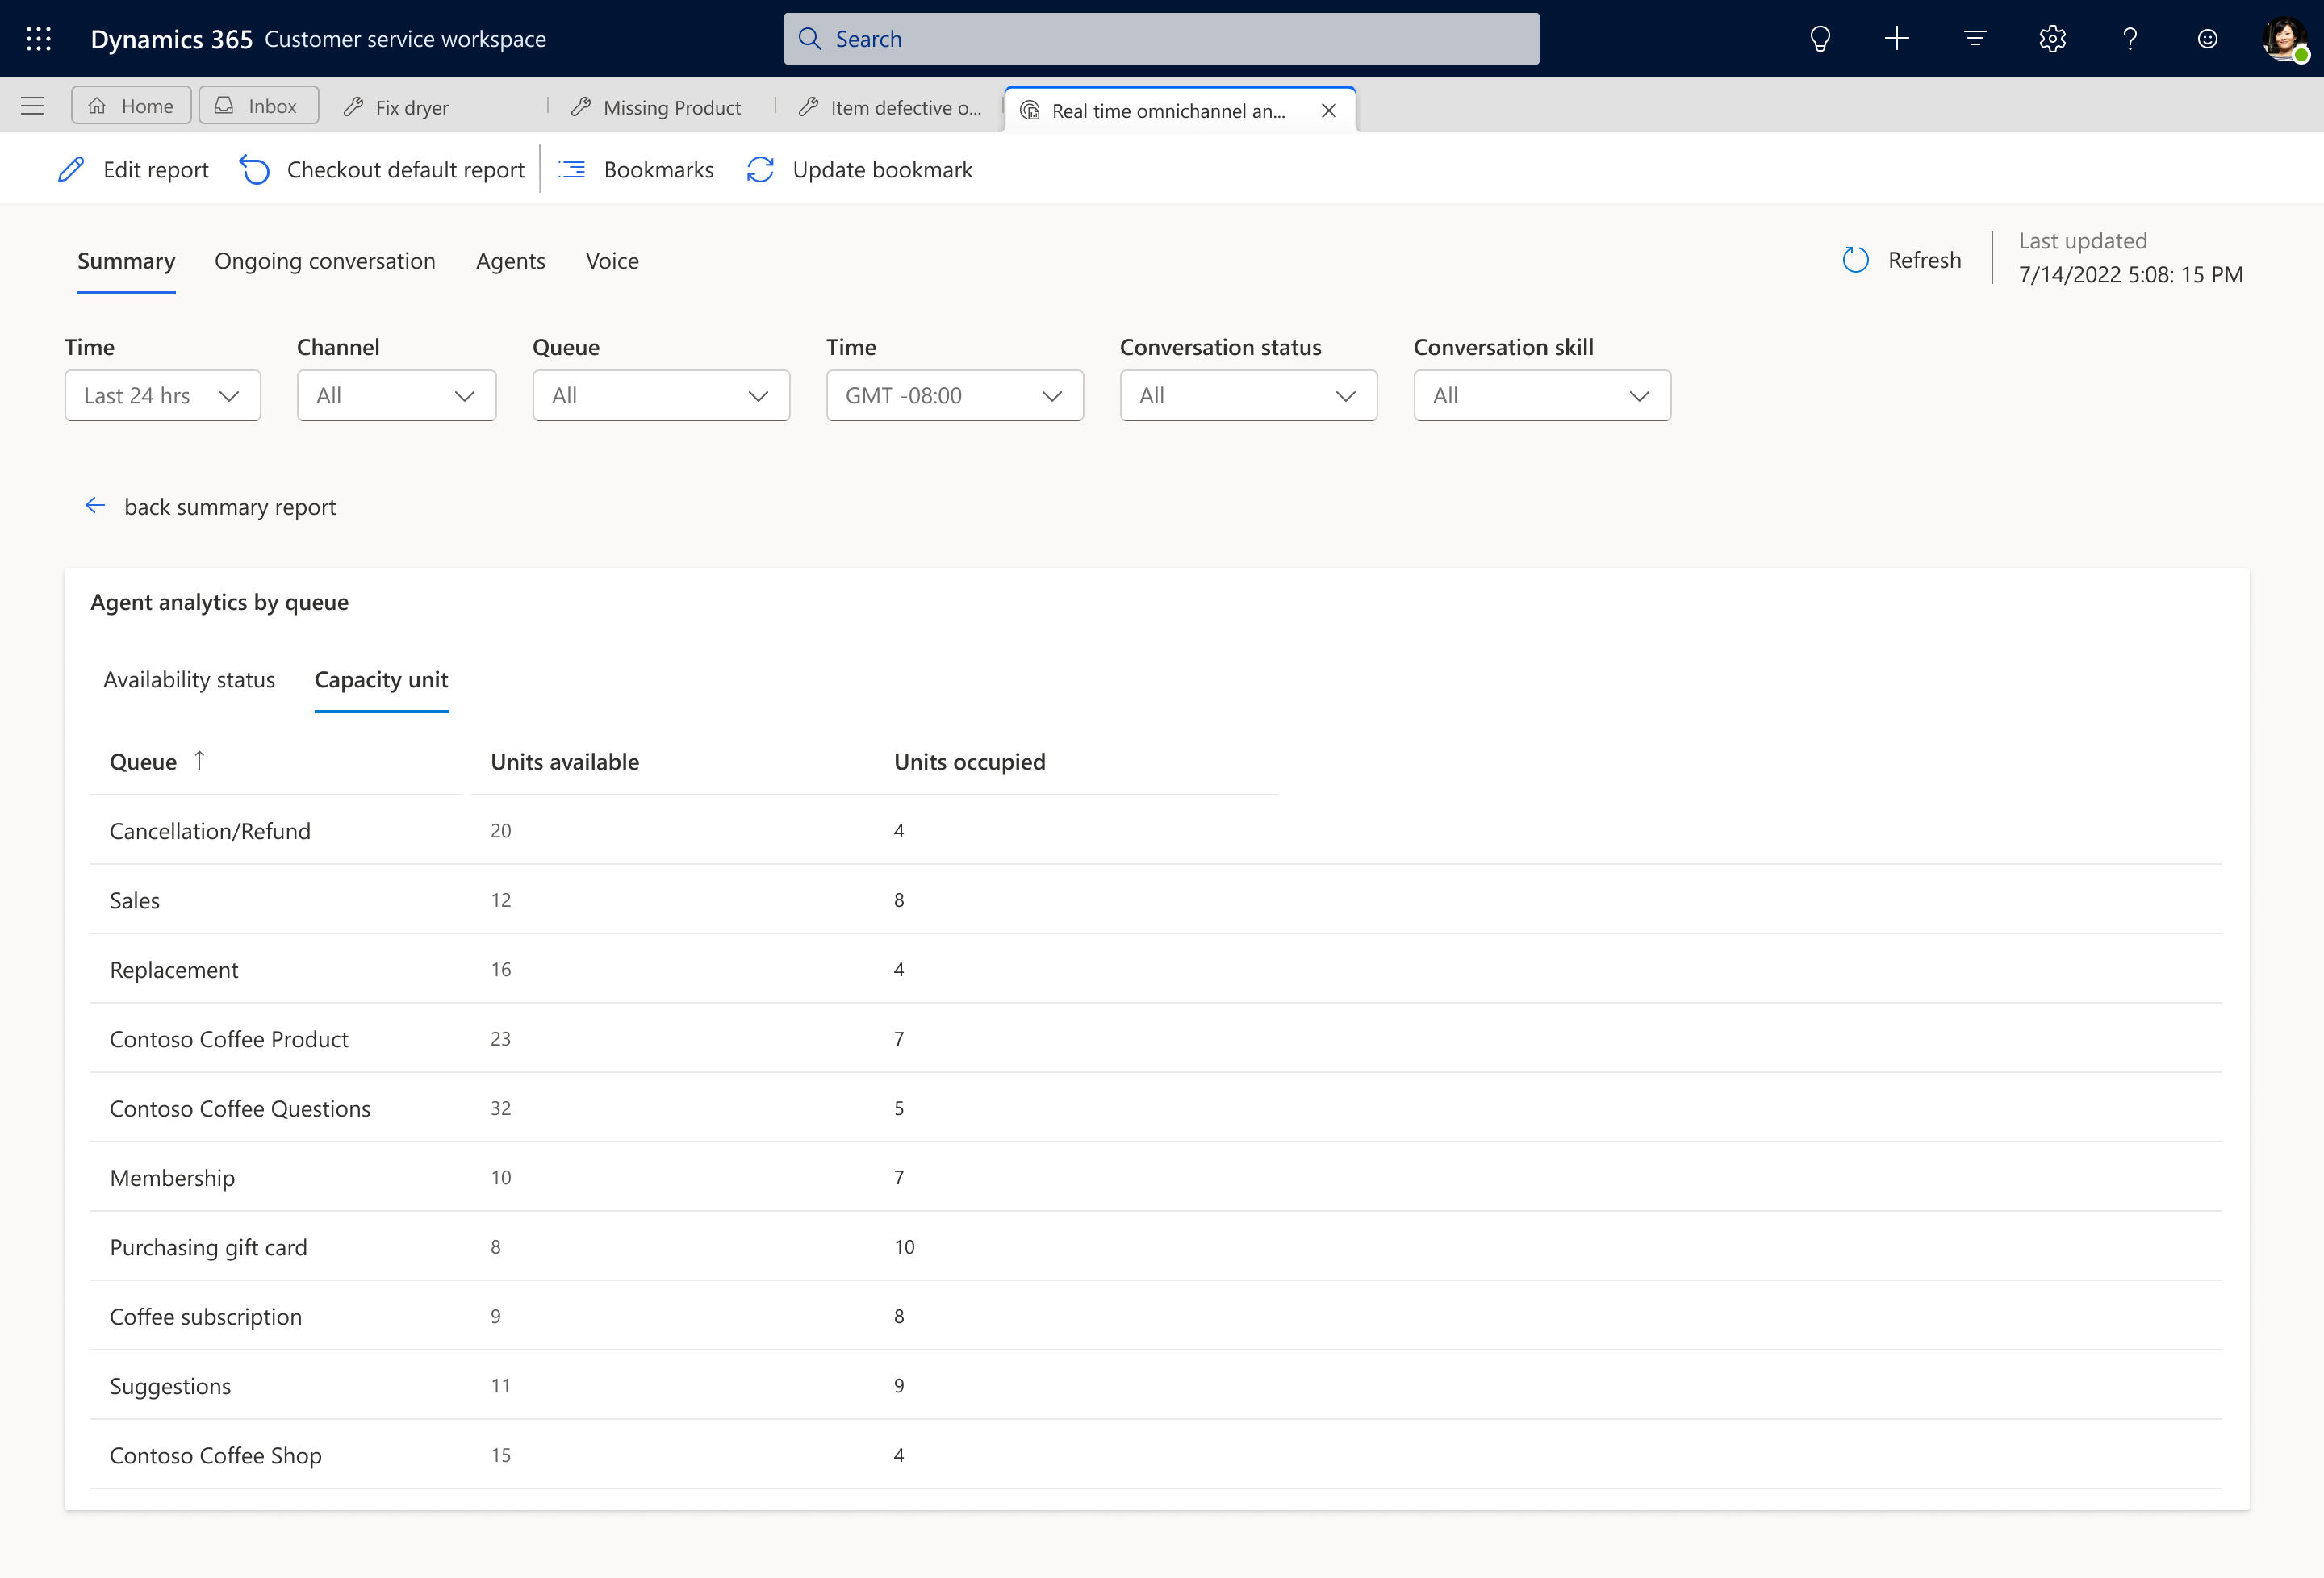This screenshot has width=2324, height=1578.
Task: Click the Edit report icon
Action: [x=67, y=169]
